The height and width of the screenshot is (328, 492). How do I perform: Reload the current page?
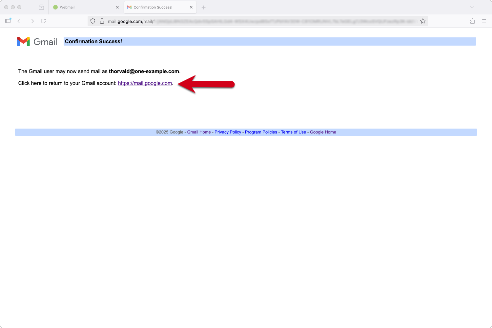[x=43, y=21]
